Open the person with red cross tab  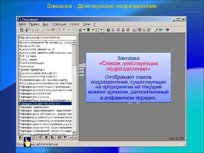tap(53, 137)
